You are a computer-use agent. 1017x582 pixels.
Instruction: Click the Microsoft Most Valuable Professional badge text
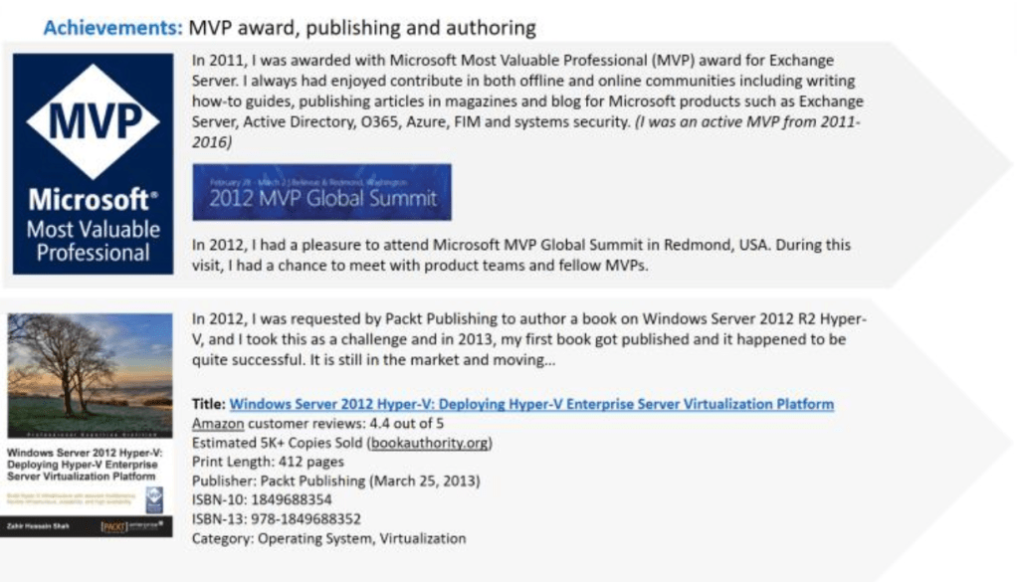93,225
